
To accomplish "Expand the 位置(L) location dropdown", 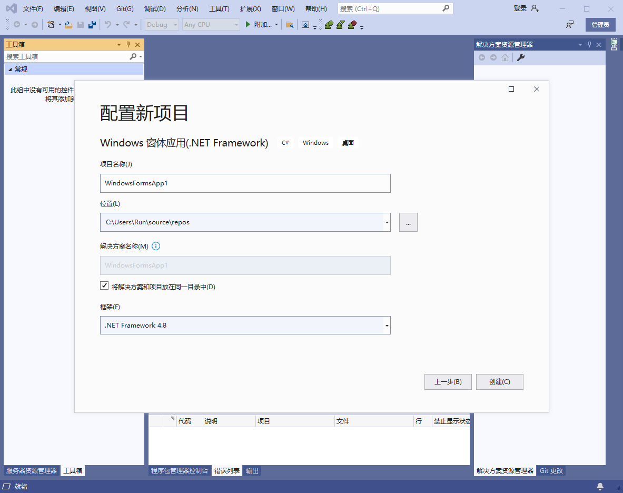I will (387, 222).
